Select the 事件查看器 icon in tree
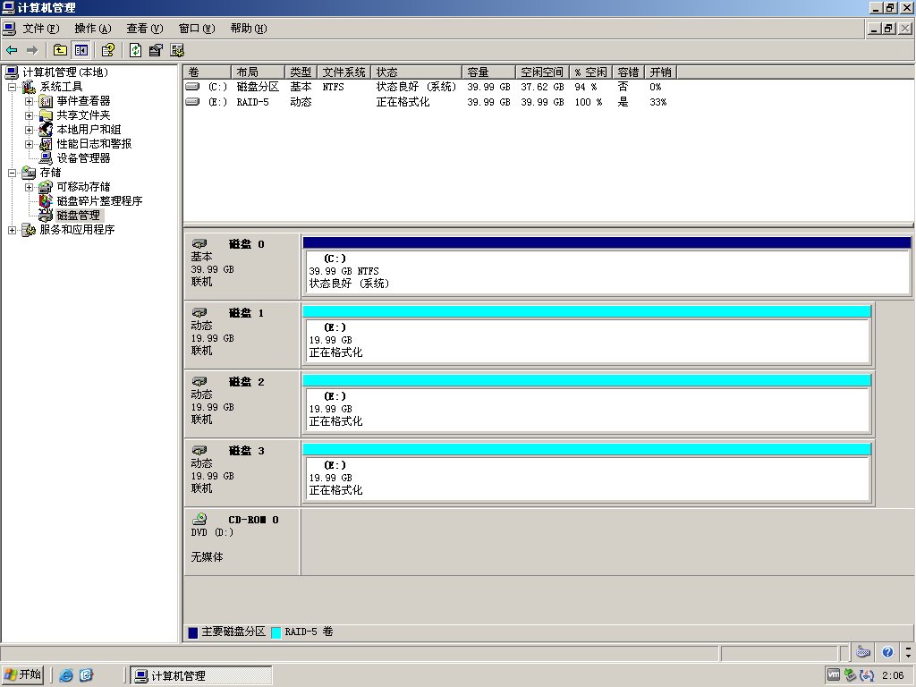916x687 pixels. pyautogui.click(x=46, y=101)
